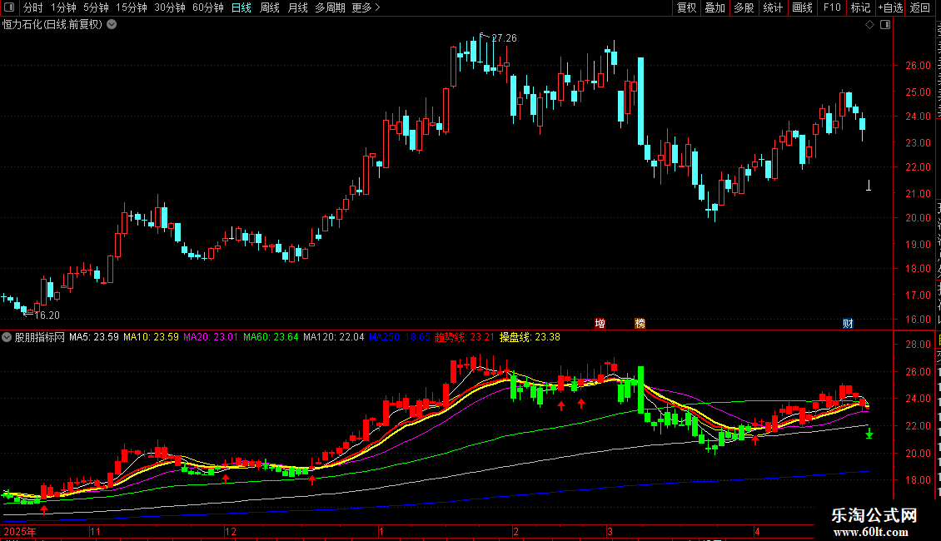Click the 叠加 overlay button
This screenshot has height=541, width=941.
[x=715, y=7]
